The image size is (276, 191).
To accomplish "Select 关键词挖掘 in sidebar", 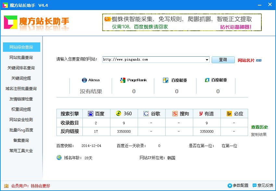I will (x=21, y=78).
